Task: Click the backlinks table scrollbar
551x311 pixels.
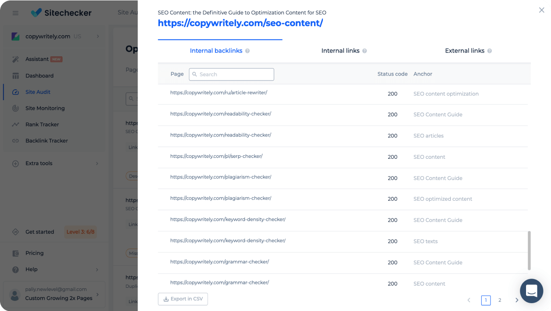Action: point(529,251)
